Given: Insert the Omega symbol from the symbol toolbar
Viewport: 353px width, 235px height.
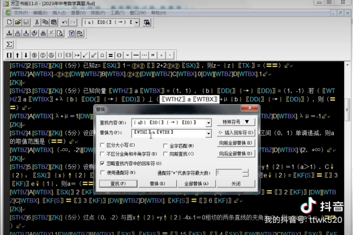Looking at the screenshot, I should click(x=102, y=55).
